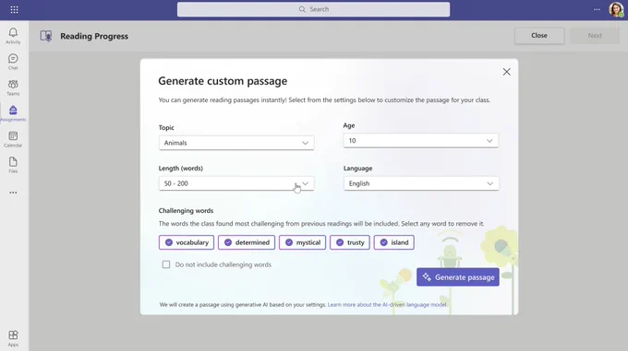Image resolution: width=628 pixels, height=351 pixels.
Task: Click the Search box
Action: [x=314, y=9]
